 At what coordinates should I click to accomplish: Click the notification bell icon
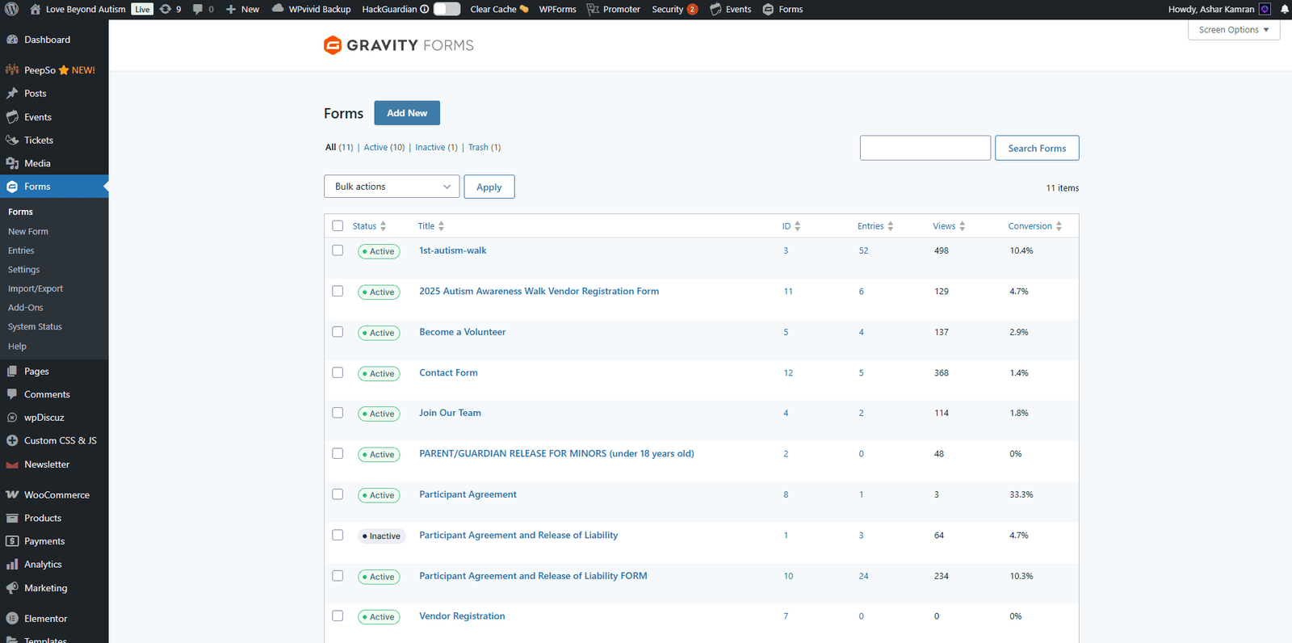tap(1284, 9)
